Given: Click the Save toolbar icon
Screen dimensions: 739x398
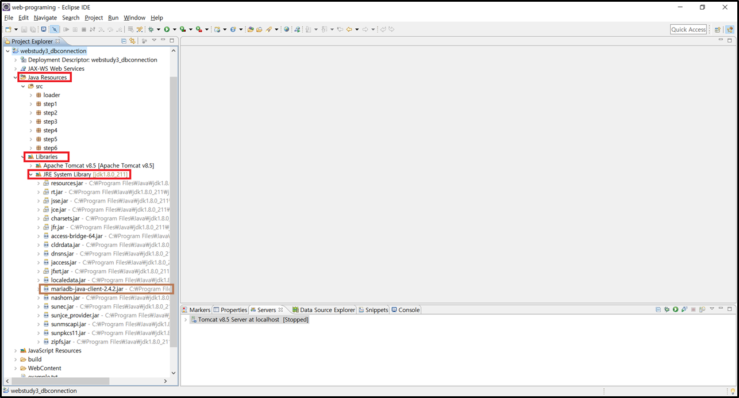Looking at the screenshot, I should [x=25, y=29].
